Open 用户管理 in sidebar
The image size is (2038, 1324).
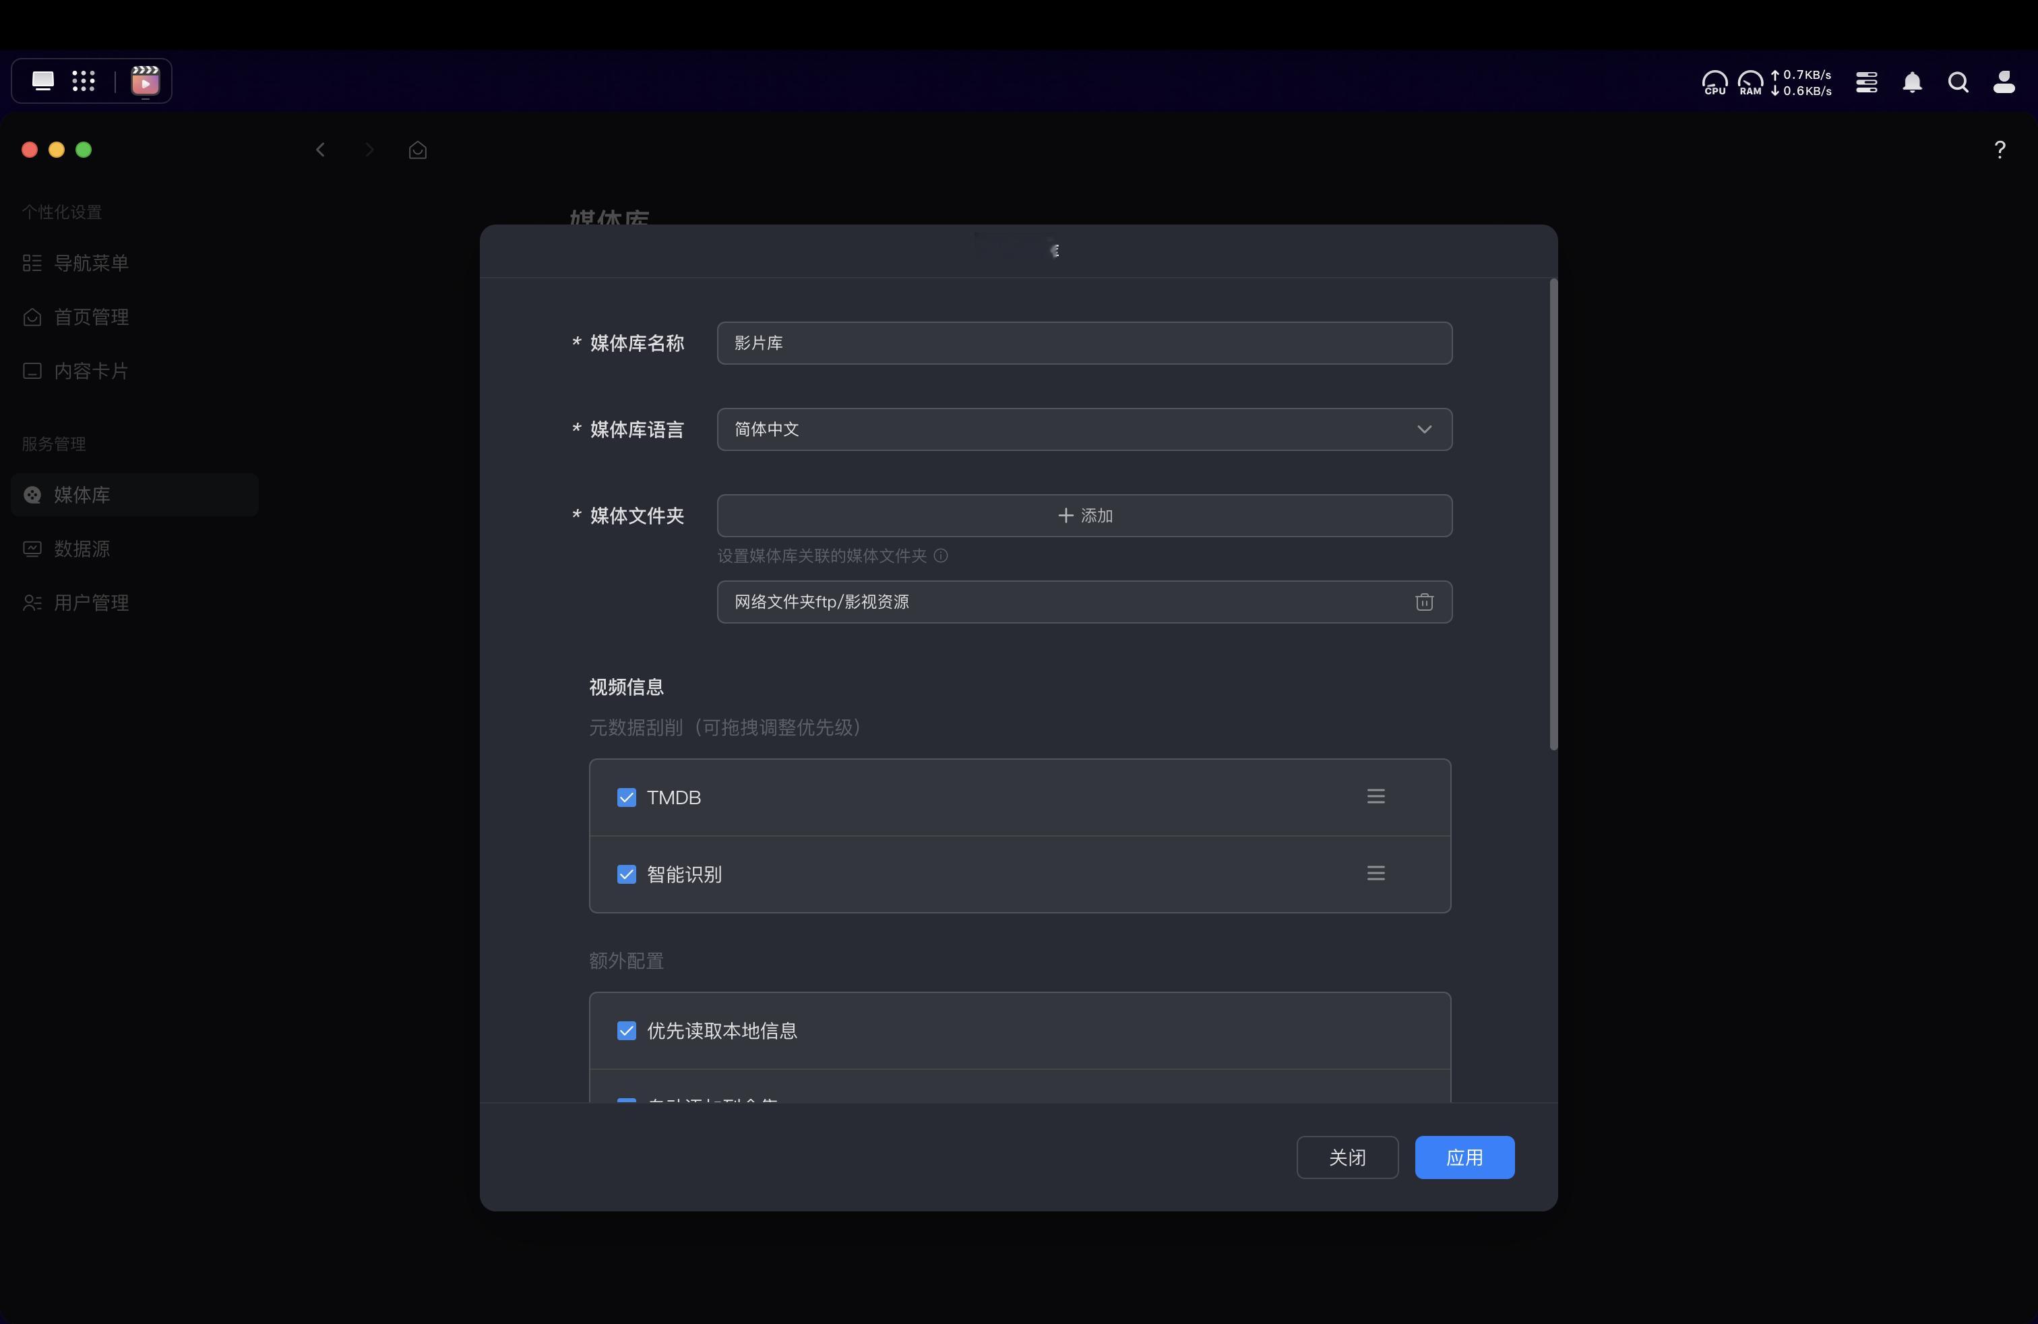pos(135,603)
